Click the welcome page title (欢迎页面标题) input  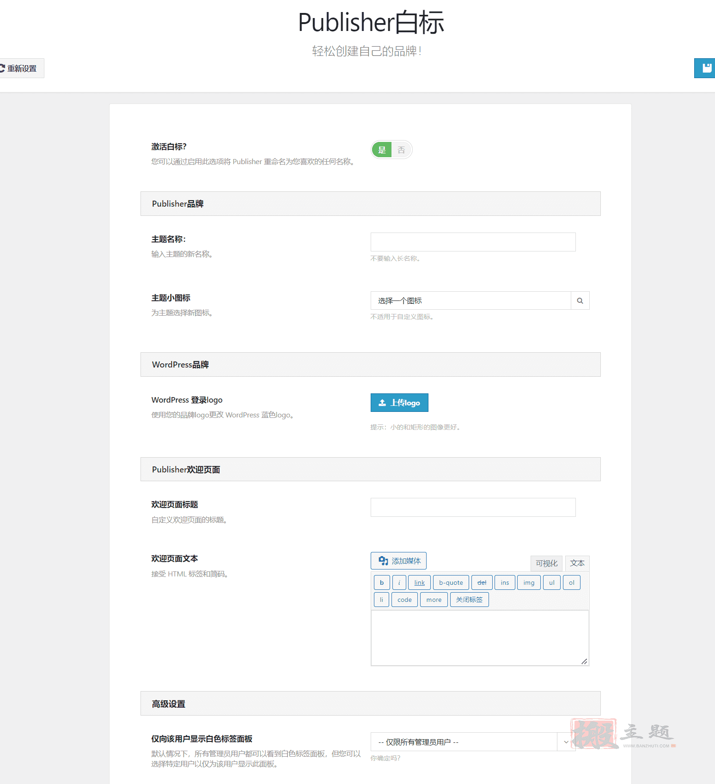[473, 507]
